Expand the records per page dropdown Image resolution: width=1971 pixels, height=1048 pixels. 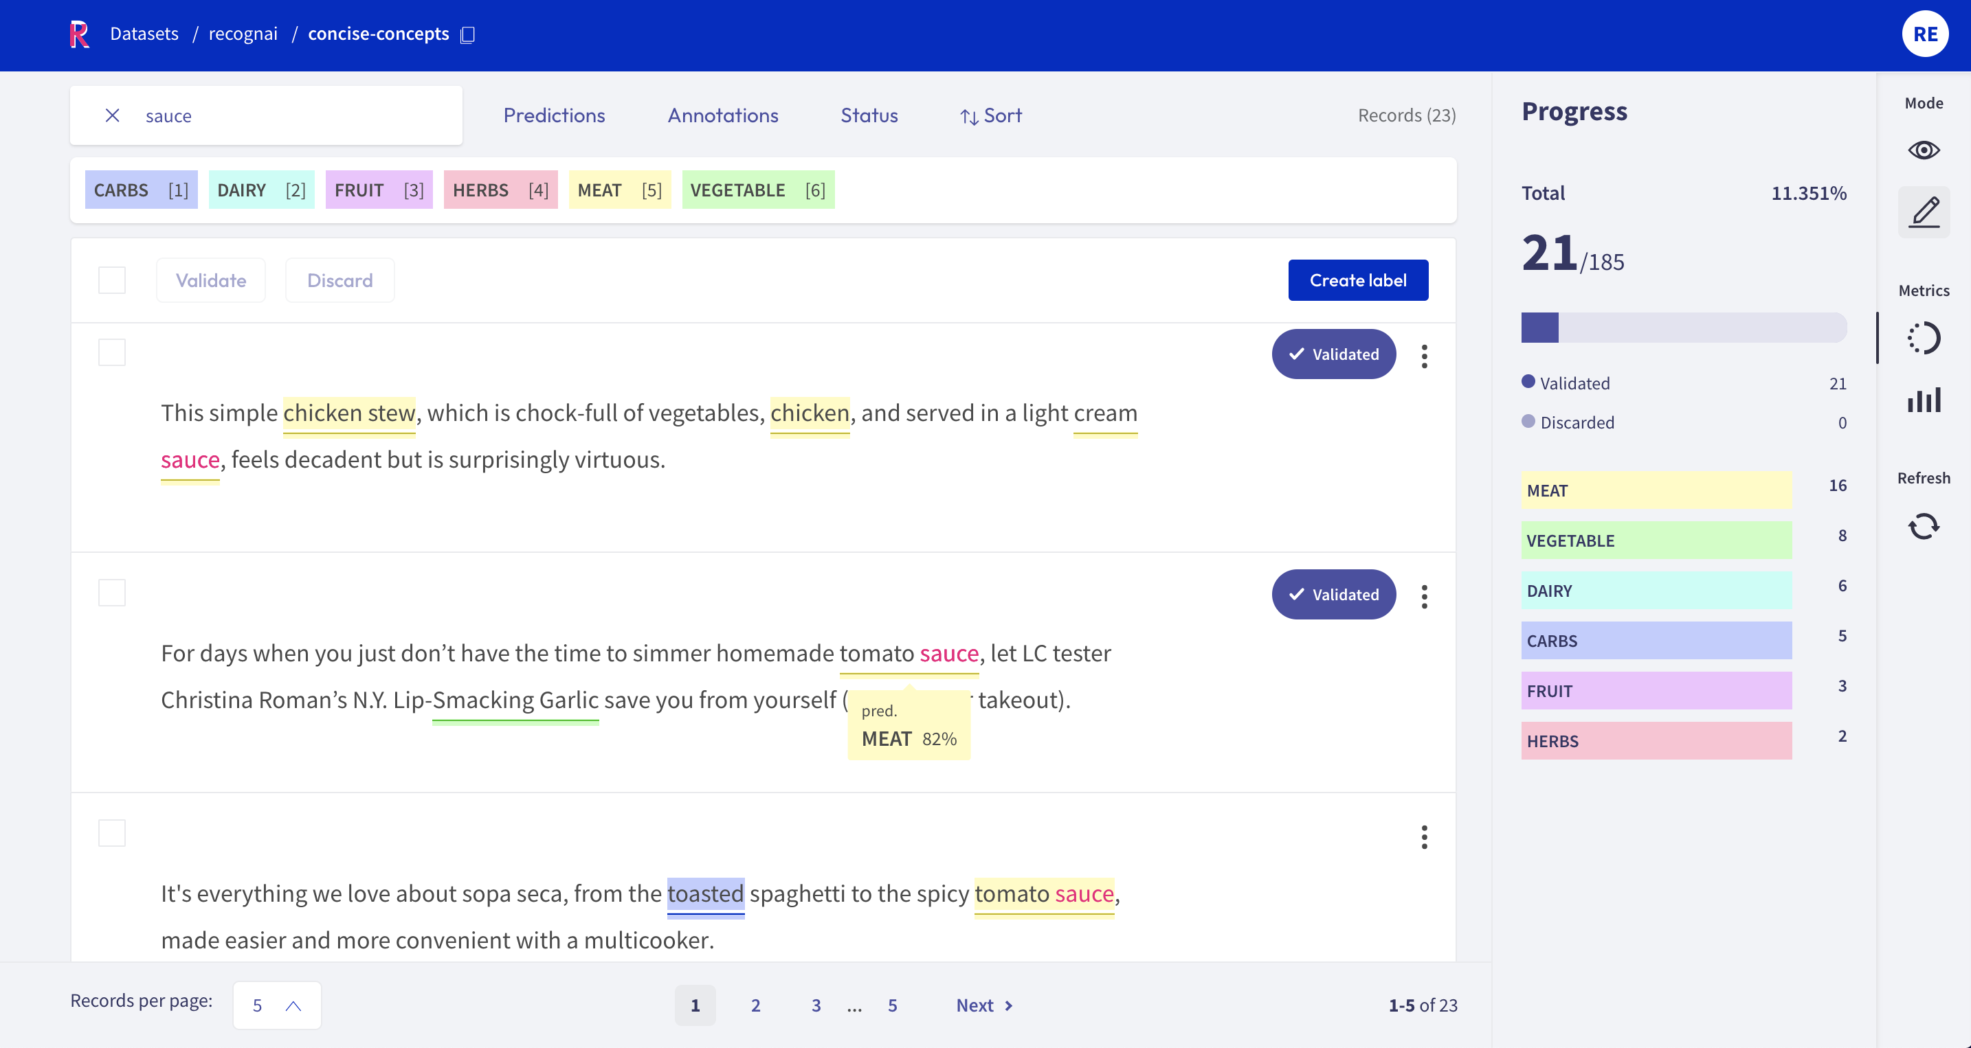tap(277, 1005)
